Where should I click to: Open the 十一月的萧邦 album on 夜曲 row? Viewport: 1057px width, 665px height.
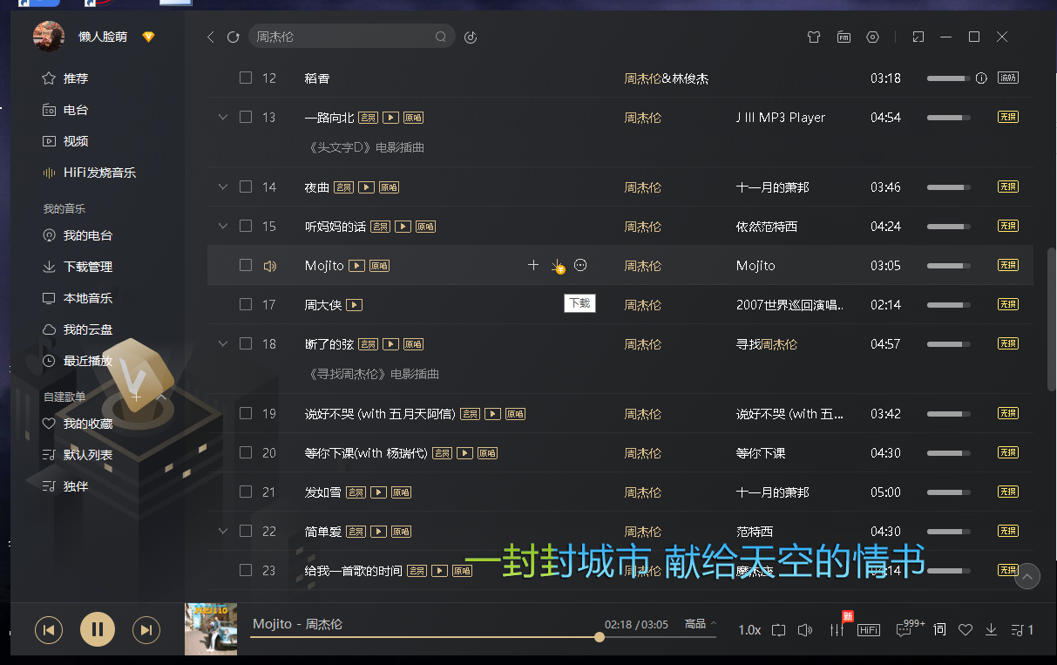click(773, 187)
